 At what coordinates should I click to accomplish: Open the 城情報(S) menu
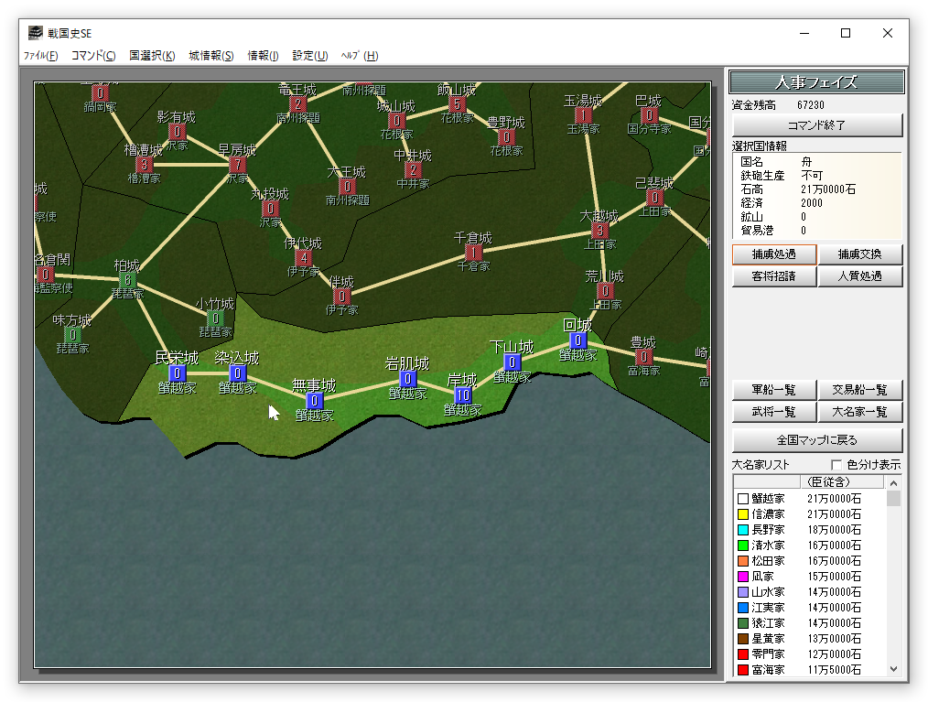(211, 56)
